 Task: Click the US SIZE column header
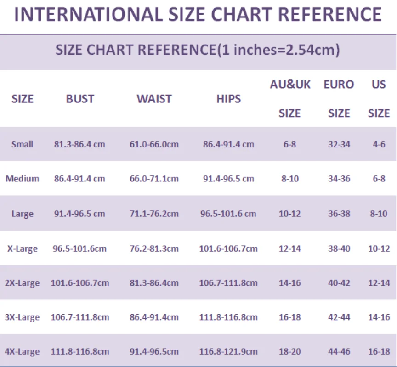tap(379, 98)
